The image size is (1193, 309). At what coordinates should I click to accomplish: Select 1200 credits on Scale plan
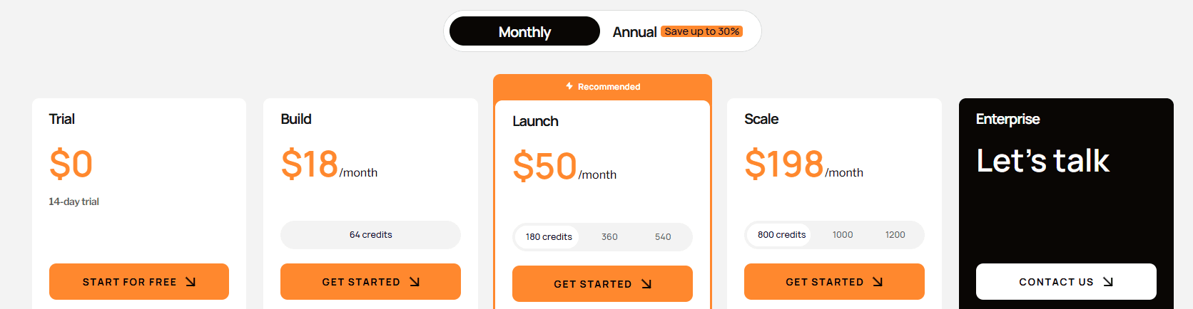[x=895, y=235]
